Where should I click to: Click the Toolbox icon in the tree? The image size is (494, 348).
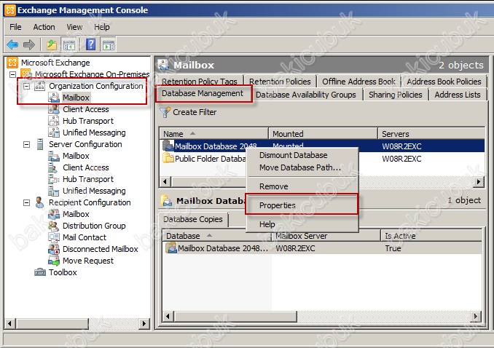[x=40, y=272]
